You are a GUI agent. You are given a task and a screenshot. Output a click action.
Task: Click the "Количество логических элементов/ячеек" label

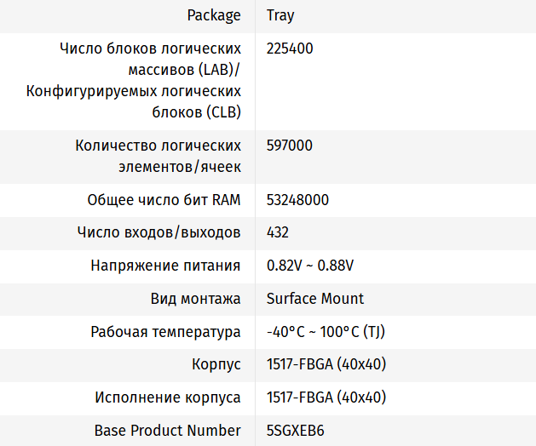pyautogui.click(x=158, y=156)
